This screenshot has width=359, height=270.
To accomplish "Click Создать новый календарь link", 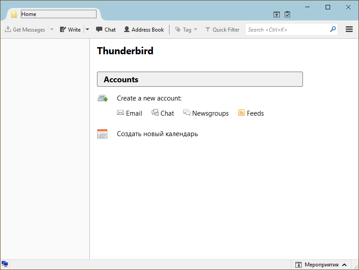I will (157, 134).
